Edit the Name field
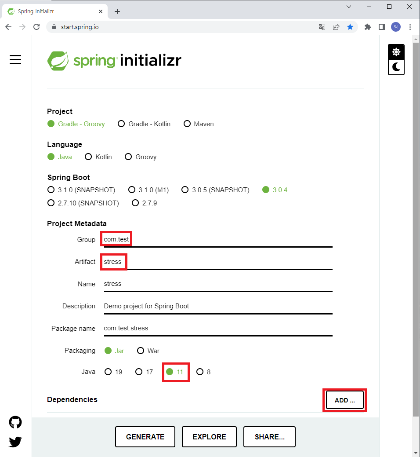The height and width of the screenshot is (457, 420). click(x=218, y=284)
